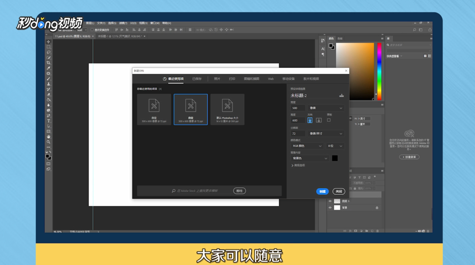Open search icon in Photoshop top bar
The height and width of the screenshot is (265, 475).
(x=414, y=30)
